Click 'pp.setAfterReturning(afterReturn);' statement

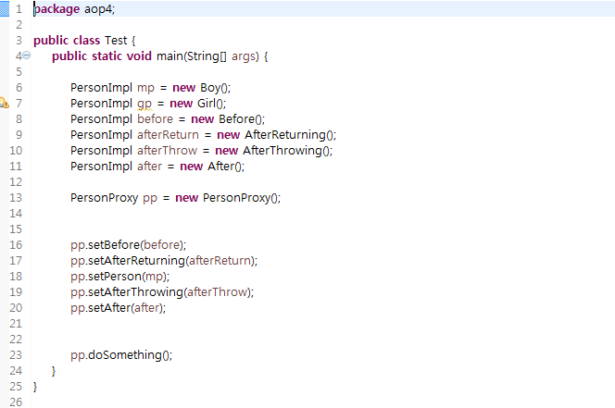[164, 261]
